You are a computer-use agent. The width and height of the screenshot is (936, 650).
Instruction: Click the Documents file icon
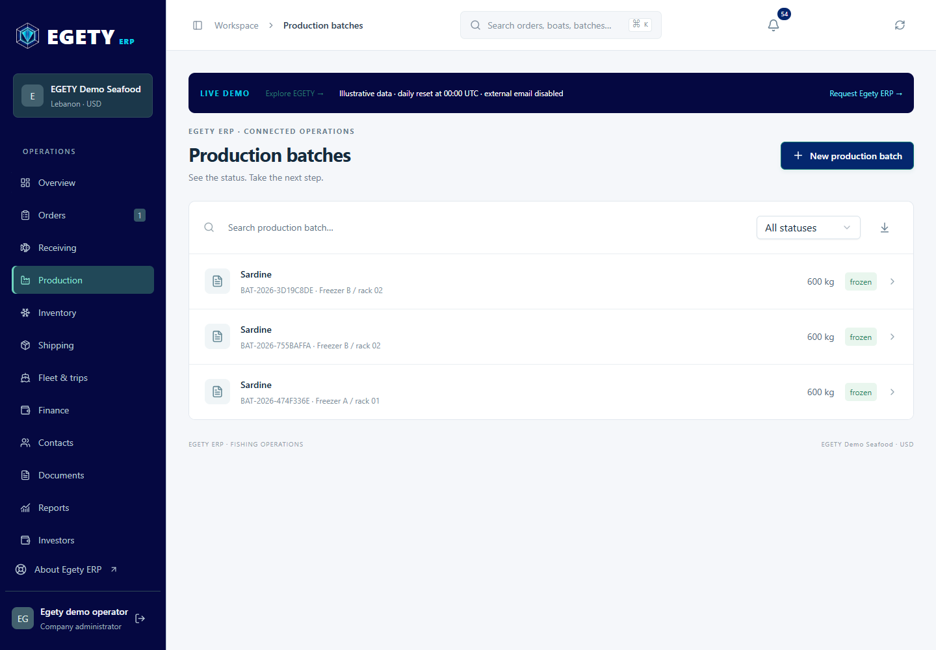25,475
